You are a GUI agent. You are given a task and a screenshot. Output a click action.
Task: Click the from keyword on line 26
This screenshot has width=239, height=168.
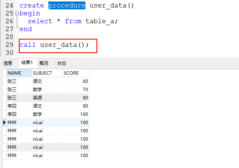point(73,21)
